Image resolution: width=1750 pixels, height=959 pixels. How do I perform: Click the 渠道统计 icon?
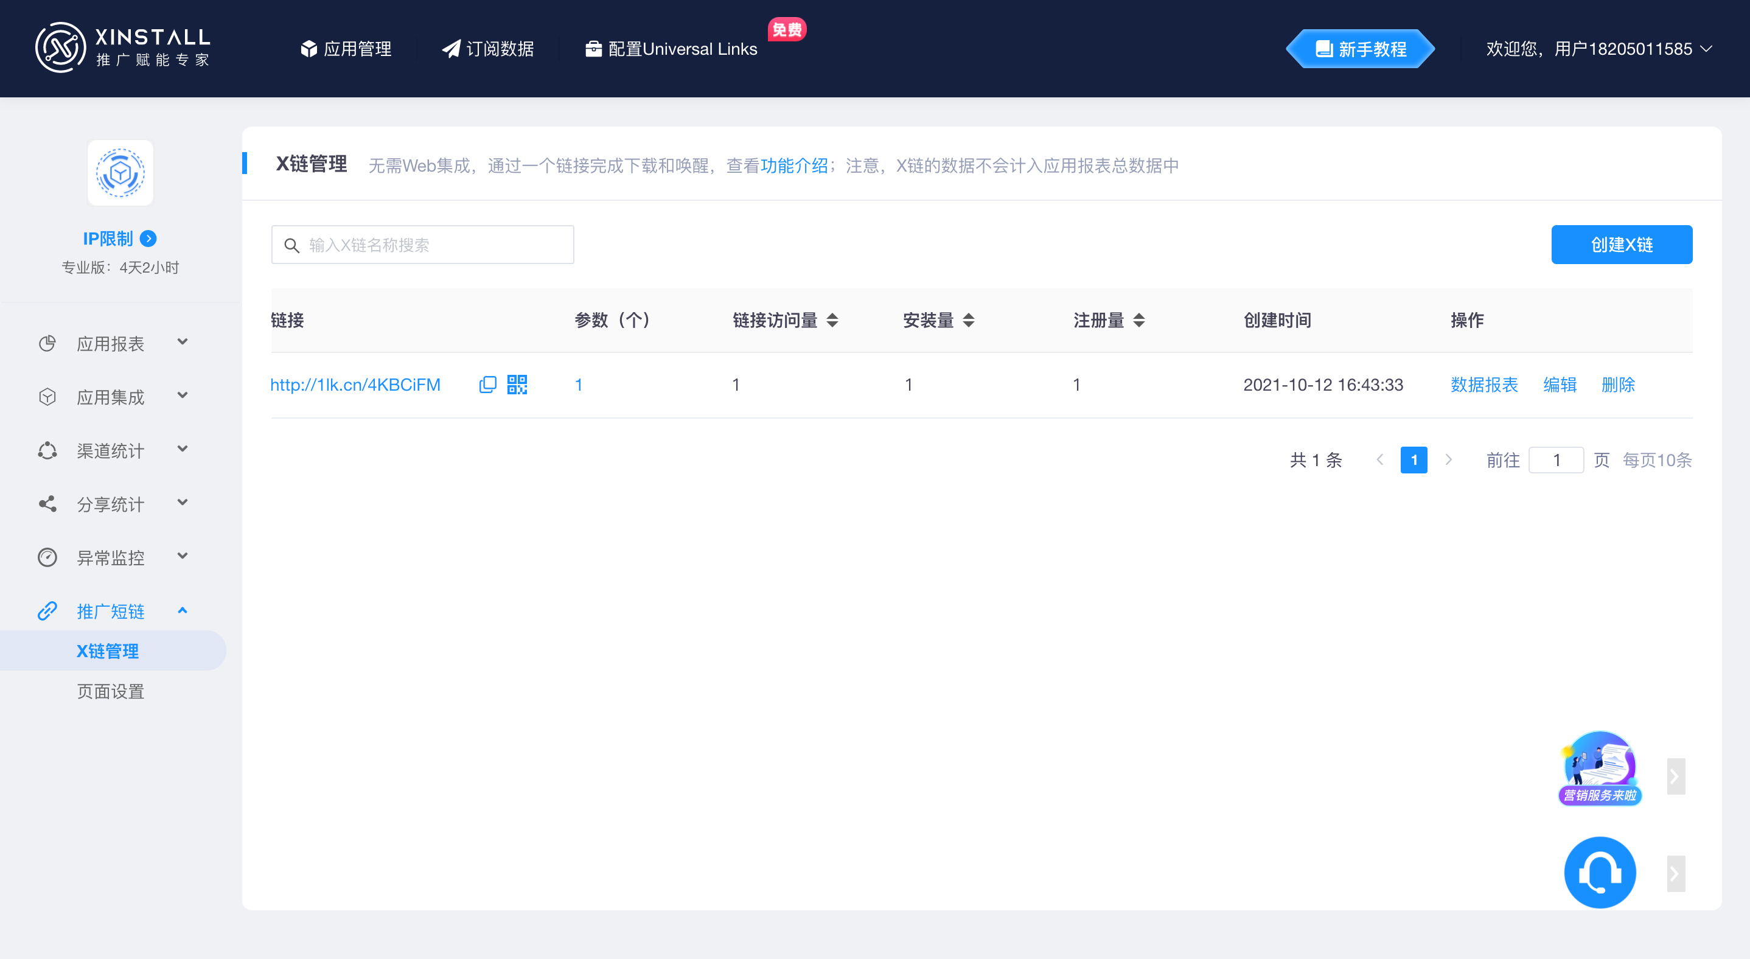click(47, 450)
